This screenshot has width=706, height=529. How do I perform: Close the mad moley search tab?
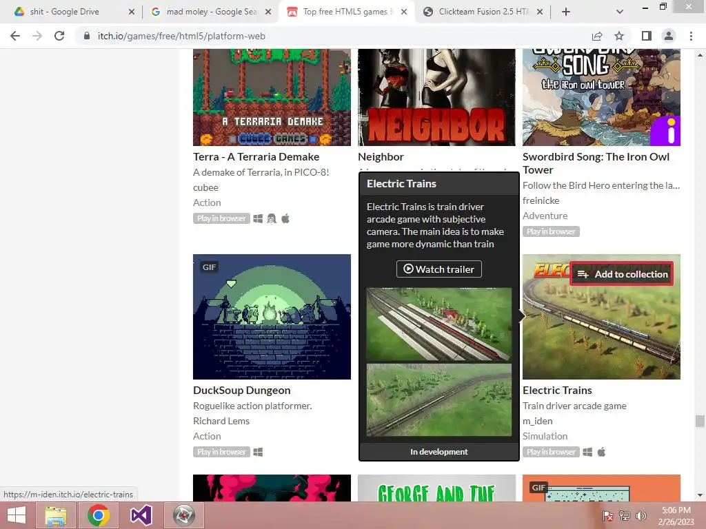click(268, 12)
